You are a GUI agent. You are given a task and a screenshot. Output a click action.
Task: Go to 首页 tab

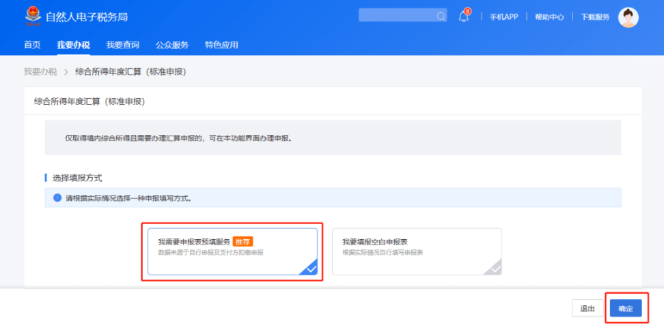32,45
